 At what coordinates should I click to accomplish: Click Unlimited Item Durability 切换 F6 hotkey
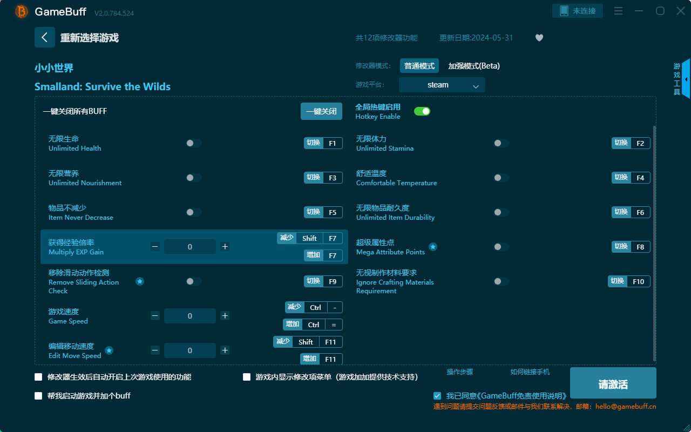pos(631,212)
